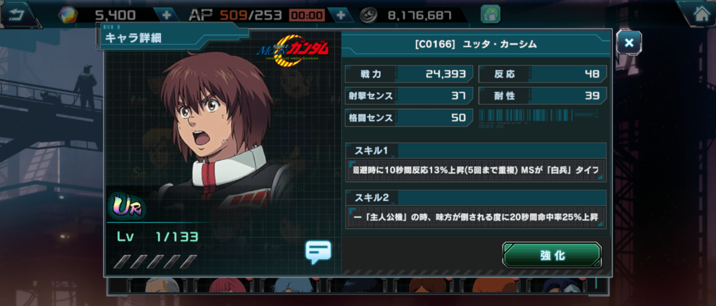View スキル1 description text

click(x=476, y=170)
